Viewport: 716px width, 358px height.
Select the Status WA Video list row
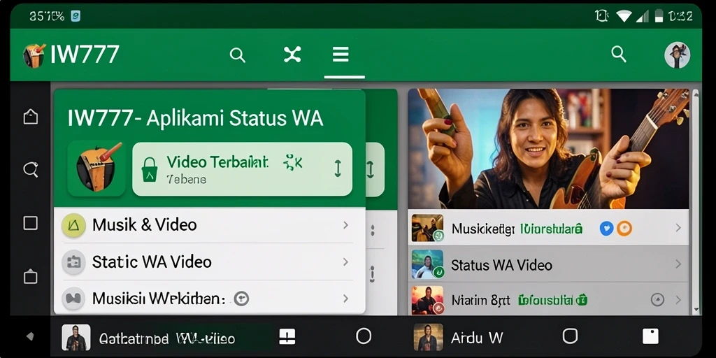(x=548, y=264)
